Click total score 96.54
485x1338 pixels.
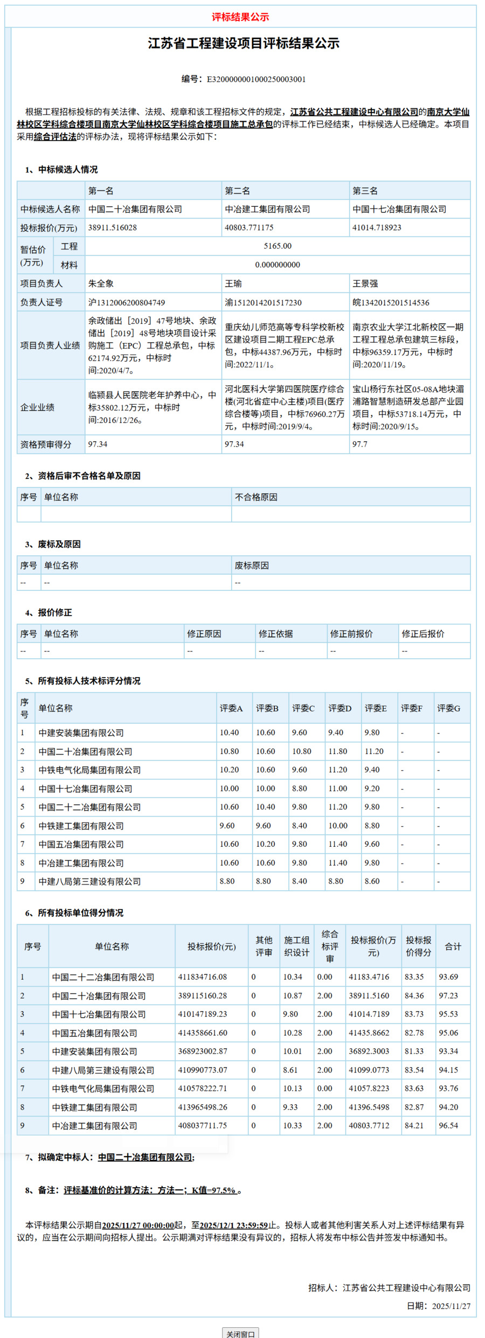coord(448,1126)
